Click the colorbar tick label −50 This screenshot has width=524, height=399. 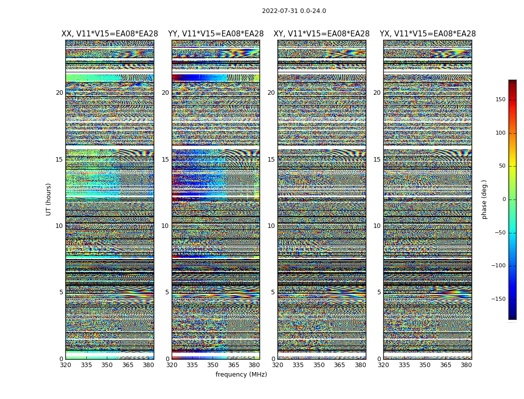tap(500, 233)
